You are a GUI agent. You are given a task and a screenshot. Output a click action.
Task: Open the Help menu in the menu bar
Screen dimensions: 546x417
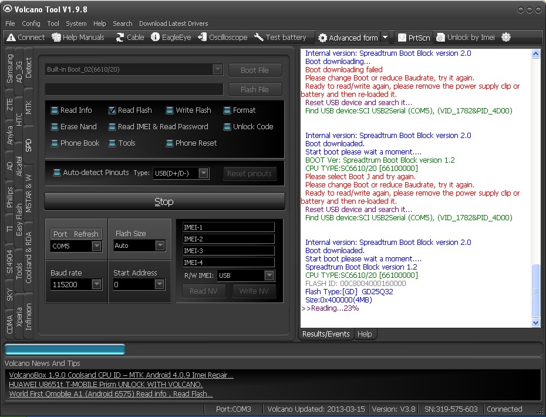[99, 23]
